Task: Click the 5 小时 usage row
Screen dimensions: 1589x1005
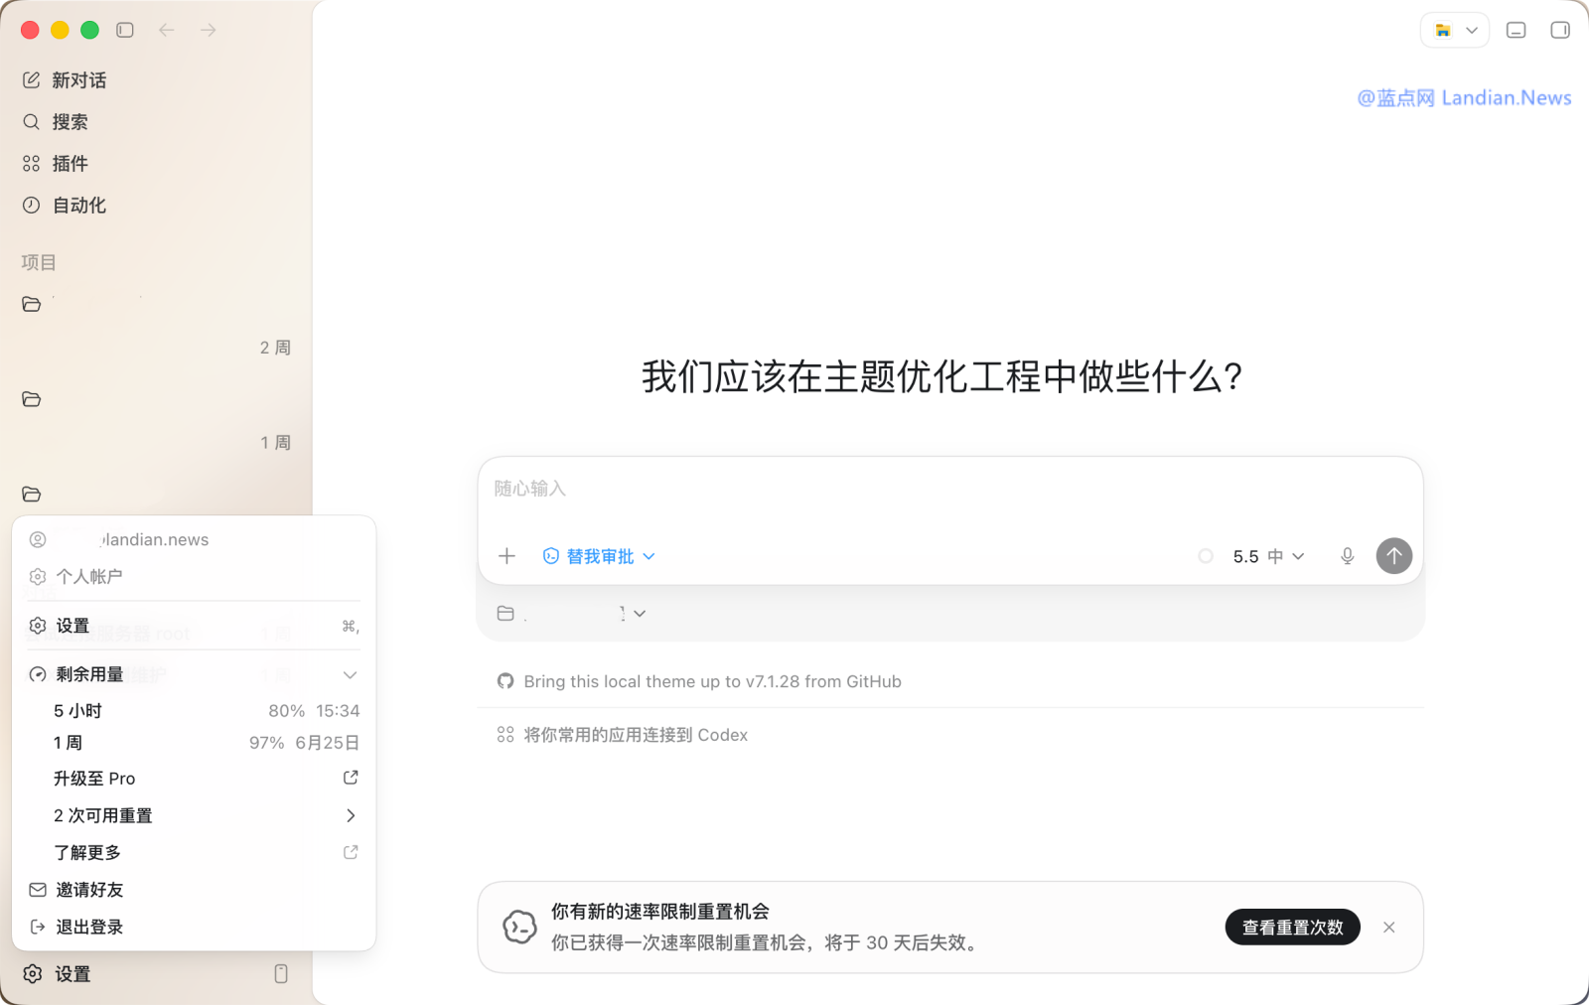Action: tap(195, 711)
